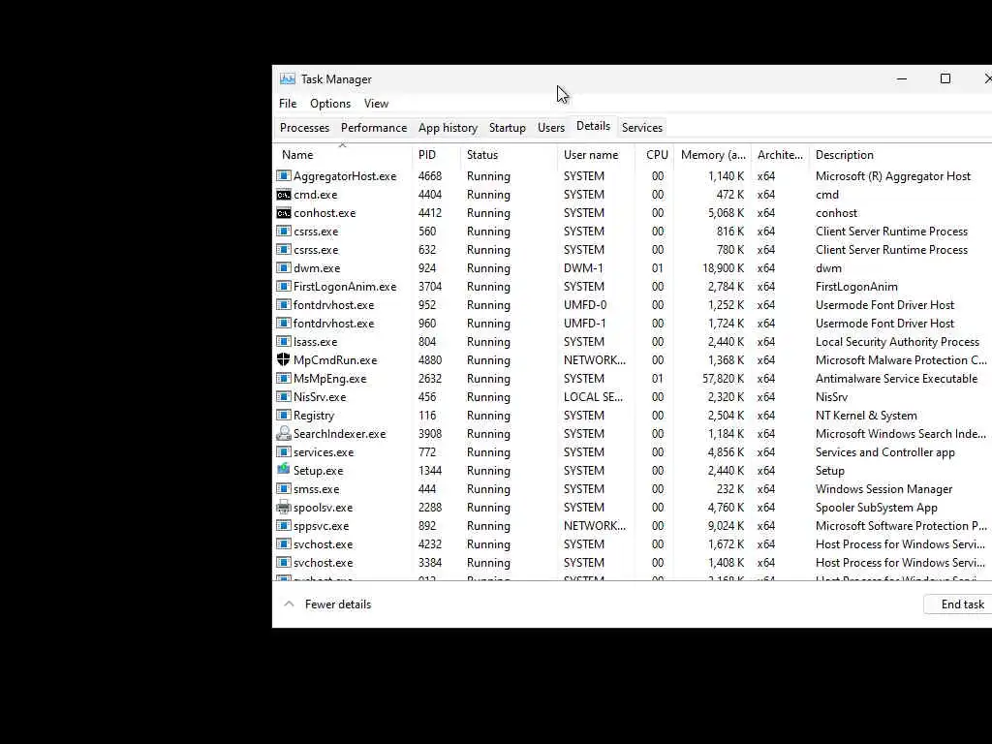Viewport: 992px width, 744px height.
Task: Sort processes by Name column header
Action: coord(342,154)
